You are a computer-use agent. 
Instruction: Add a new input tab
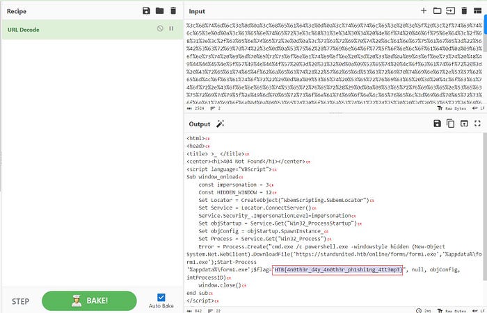click(424, 11)
